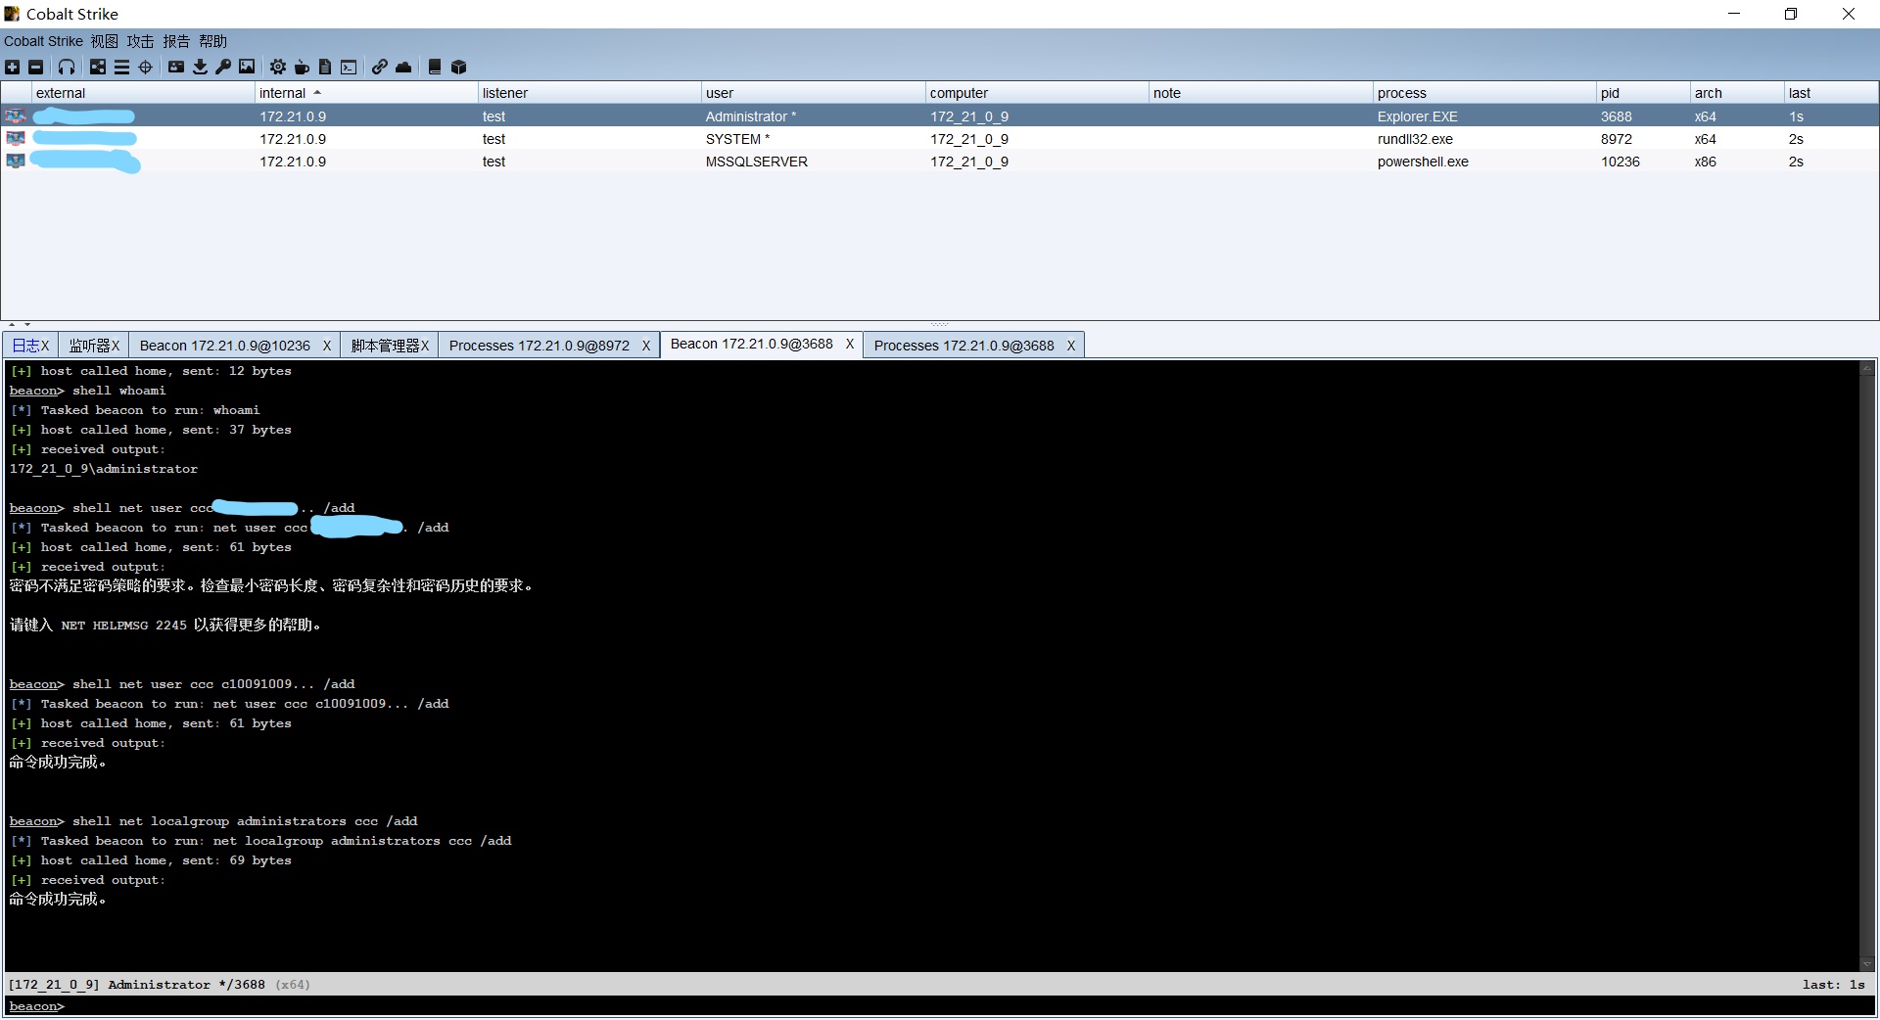The height and width of the screenshot is (1020, 1880).
Task: Open the Credentials card icon
Action: click(176, 67)
